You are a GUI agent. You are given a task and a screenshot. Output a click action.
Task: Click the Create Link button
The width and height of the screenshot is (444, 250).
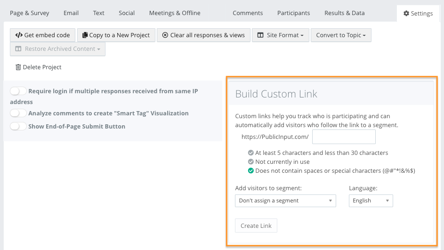[x=256, y=226]
